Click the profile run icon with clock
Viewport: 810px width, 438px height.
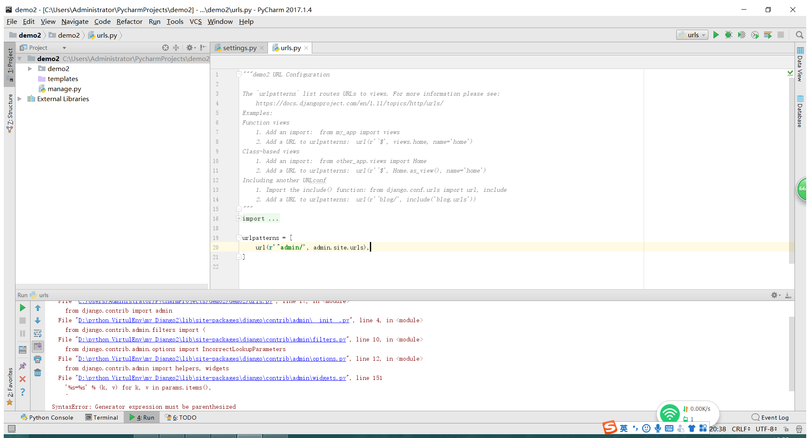[x=755, y=35]
